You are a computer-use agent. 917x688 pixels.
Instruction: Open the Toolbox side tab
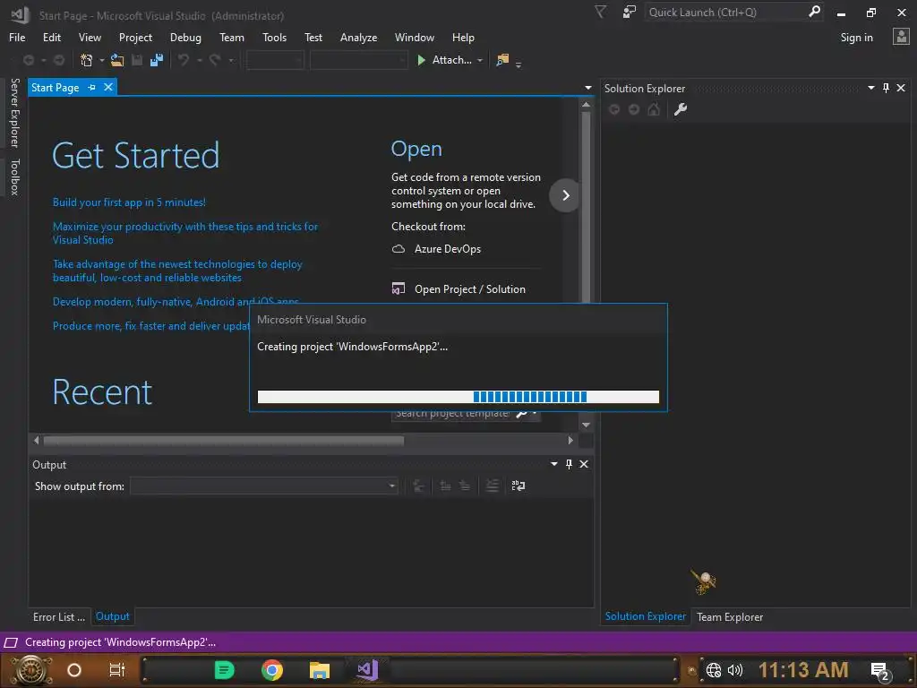15,176
